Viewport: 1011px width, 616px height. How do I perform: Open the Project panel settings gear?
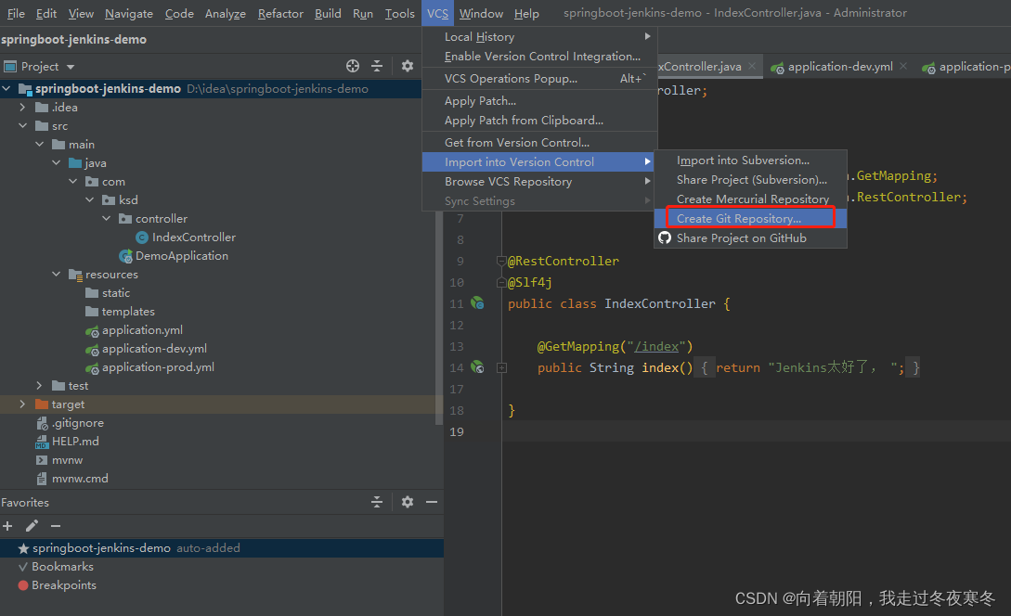click(x=408, y=66)
